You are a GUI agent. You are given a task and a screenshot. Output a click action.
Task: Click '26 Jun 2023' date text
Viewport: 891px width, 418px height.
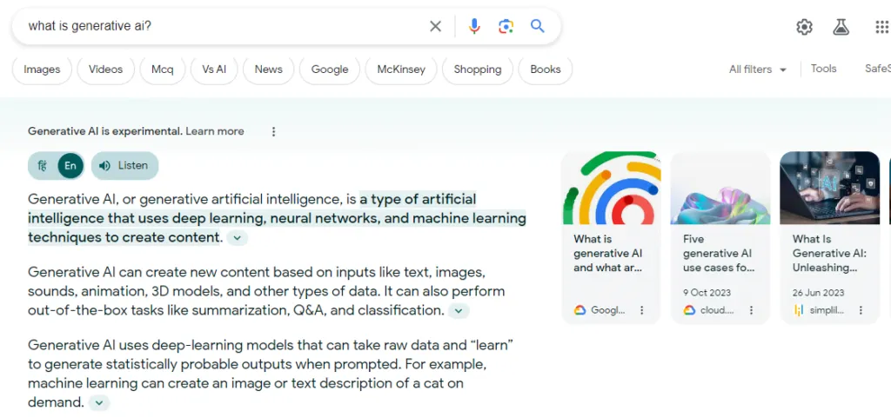click(x=818, y=293)
